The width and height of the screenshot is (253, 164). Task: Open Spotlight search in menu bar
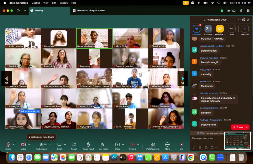218,3
